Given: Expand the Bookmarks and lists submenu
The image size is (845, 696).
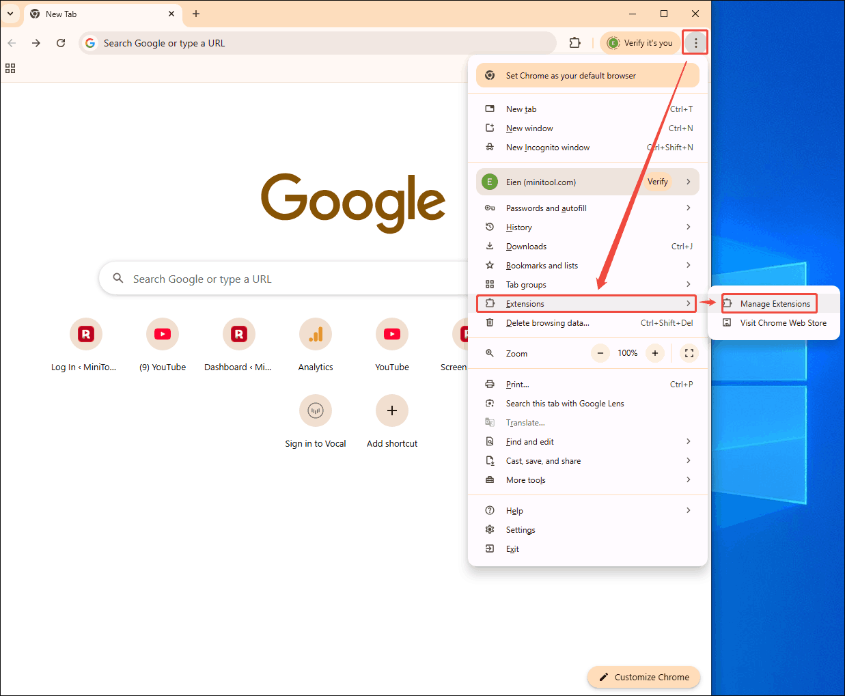Looking at the screenshot, I should [542, 265].
